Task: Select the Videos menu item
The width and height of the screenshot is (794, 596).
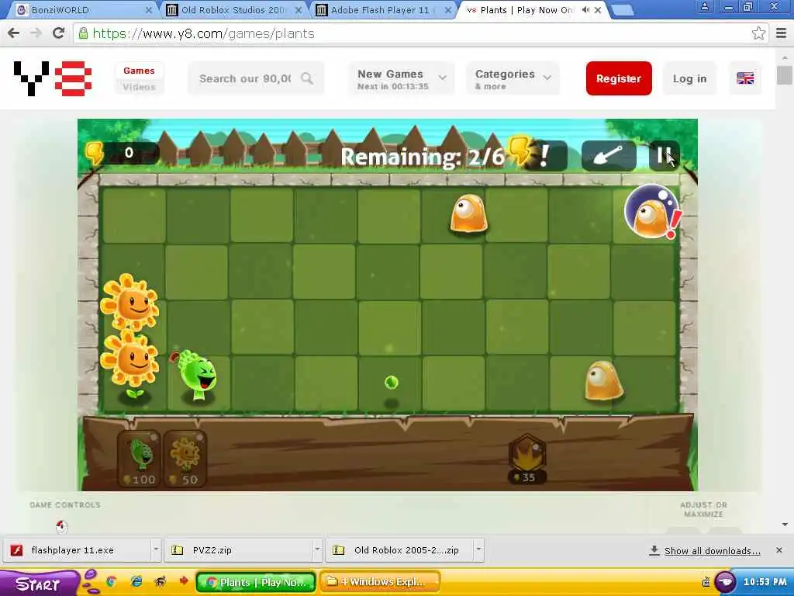Action: [139, 87]
